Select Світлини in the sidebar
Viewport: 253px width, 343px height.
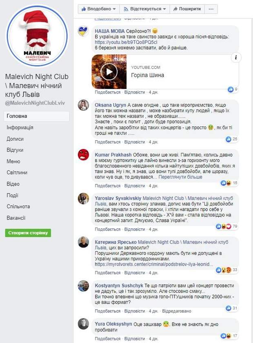[x=17, y=173]
